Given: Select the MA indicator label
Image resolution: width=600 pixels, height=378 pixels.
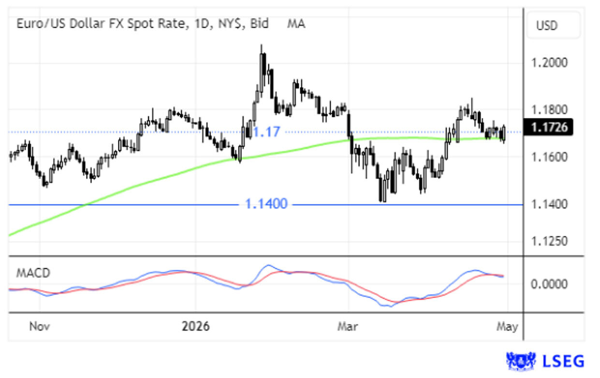Looking at the screenshot, I should 296,24.
